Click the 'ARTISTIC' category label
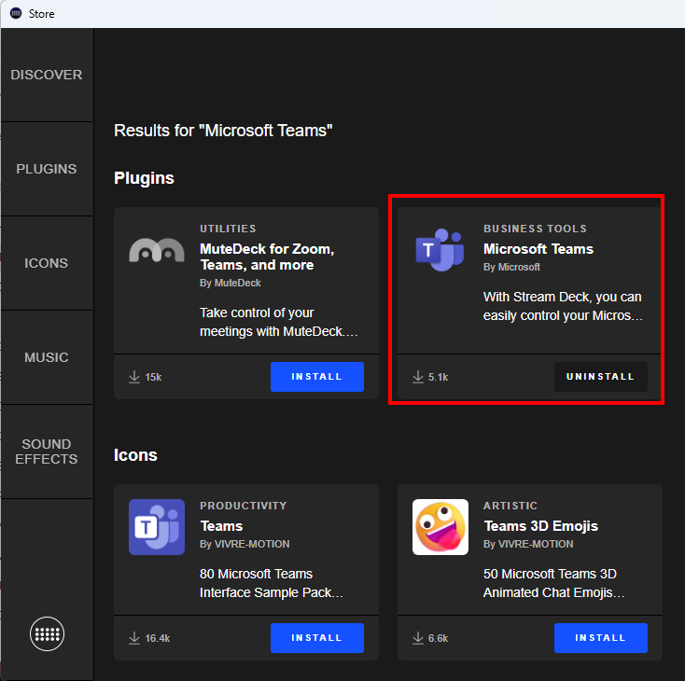The width and height of the screenshot is (685, 681). pos(510,506)
